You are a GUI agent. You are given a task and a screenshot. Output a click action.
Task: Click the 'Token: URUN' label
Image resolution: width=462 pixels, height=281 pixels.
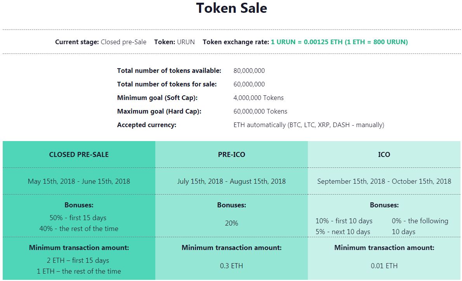174,42
